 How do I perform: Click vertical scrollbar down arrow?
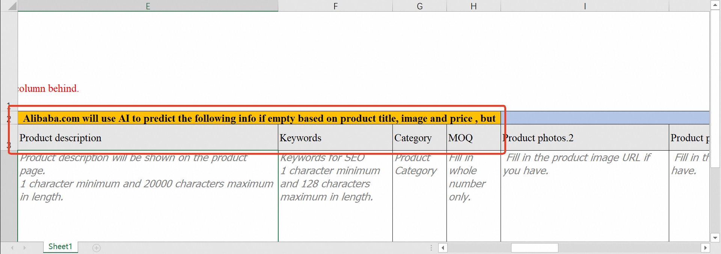[715, 238]
